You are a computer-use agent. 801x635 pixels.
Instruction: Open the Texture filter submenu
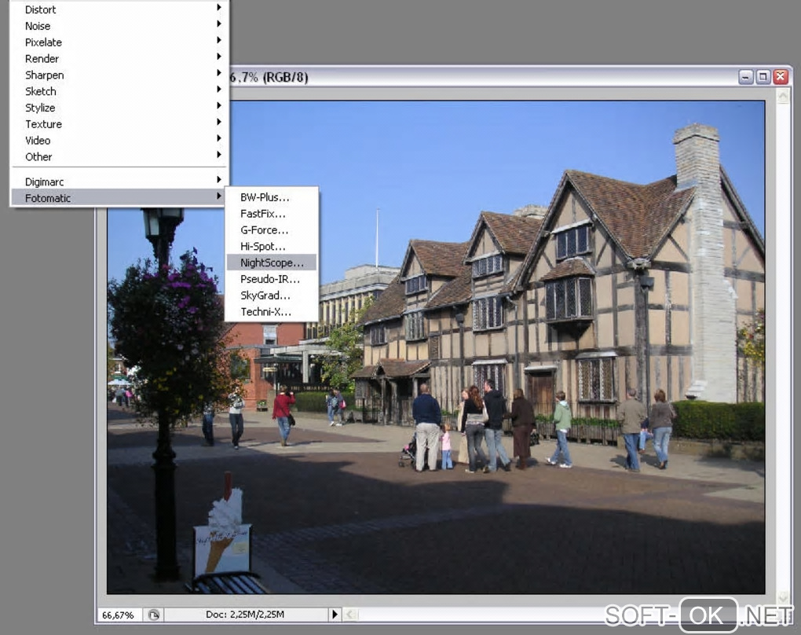click(119, 124)
